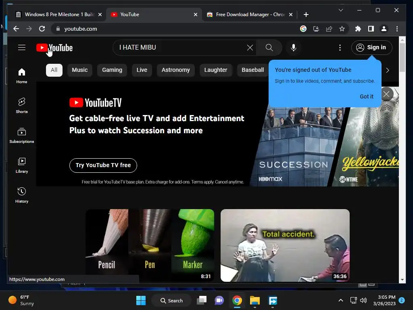Open History in the sidebar
Viewport: 413px width, 310px height.
[22, 195]
